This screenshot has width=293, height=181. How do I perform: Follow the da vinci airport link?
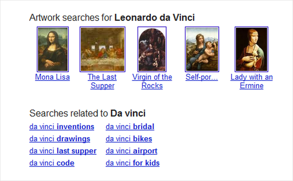(x=131, y=151)
